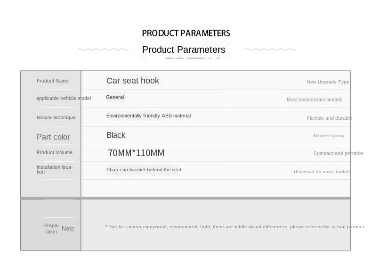The height and width of the screenshot is (274, 372).
Task: Click the 'texture technique' row label
Action: (56, 117)
